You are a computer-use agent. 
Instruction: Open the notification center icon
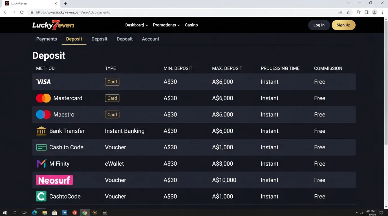381,213
